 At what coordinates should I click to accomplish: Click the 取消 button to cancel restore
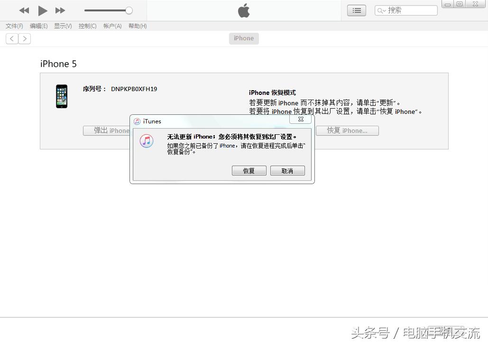(x=287, y=170)
